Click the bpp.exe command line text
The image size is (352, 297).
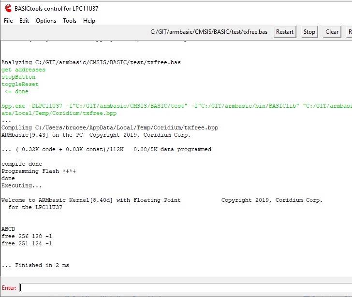[145, 106]
